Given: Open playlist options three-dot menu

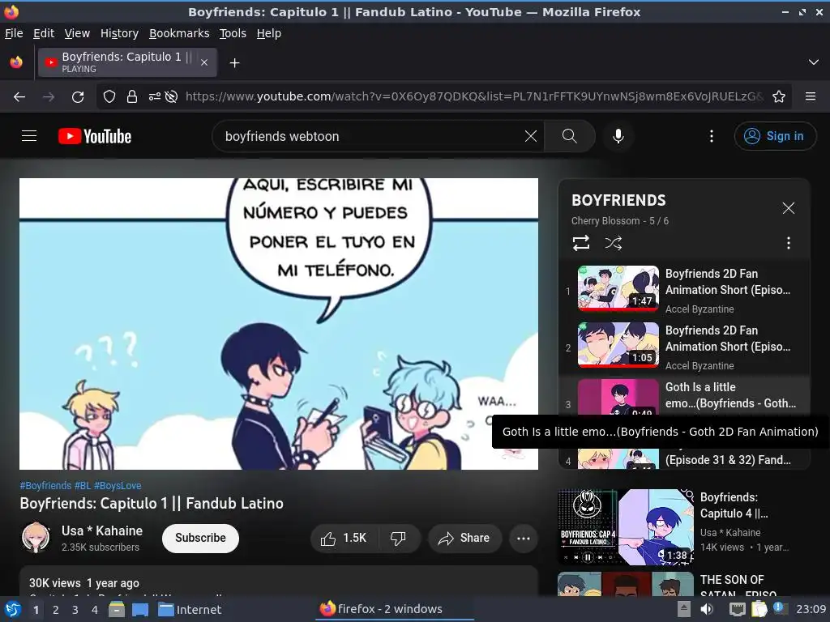Looking at the screenshot, I should pos(788,243).
